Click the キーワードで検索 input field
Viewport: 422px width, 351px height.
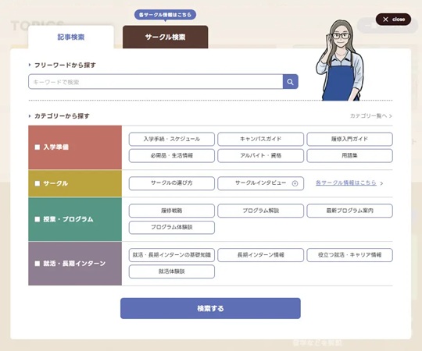(x=156, y=82)
